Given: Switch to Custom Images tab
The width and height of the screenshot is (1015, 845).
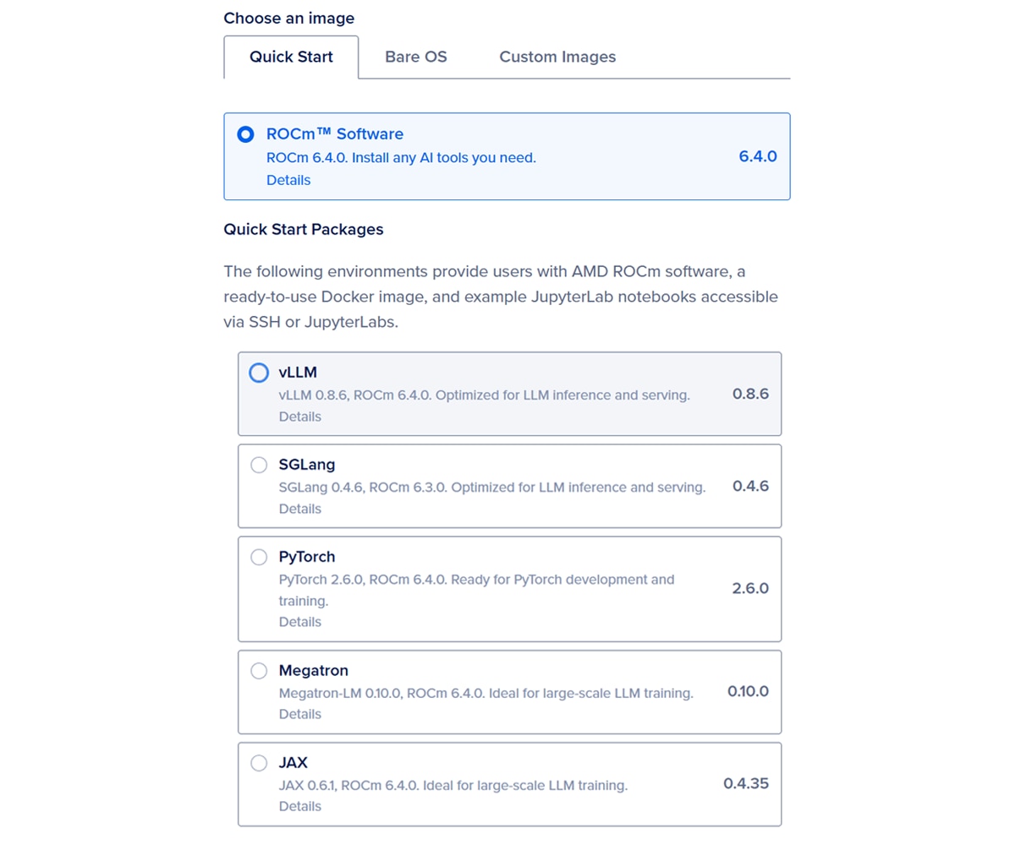Looking at the screenshot, I should [557, 57].
